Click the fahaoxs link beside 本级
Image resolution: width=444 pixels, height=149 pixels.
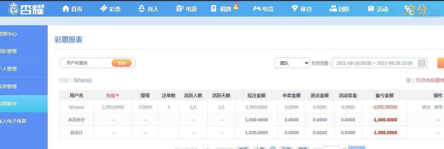[x=83, y=80]
